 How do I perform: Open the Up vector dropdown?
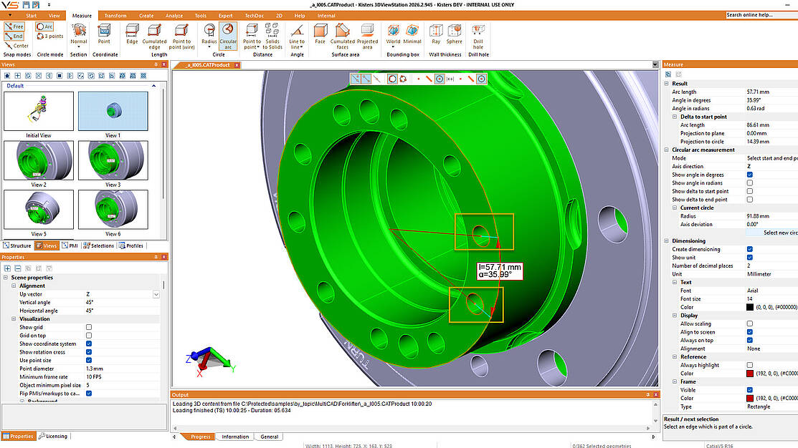(x=156, y=294)
